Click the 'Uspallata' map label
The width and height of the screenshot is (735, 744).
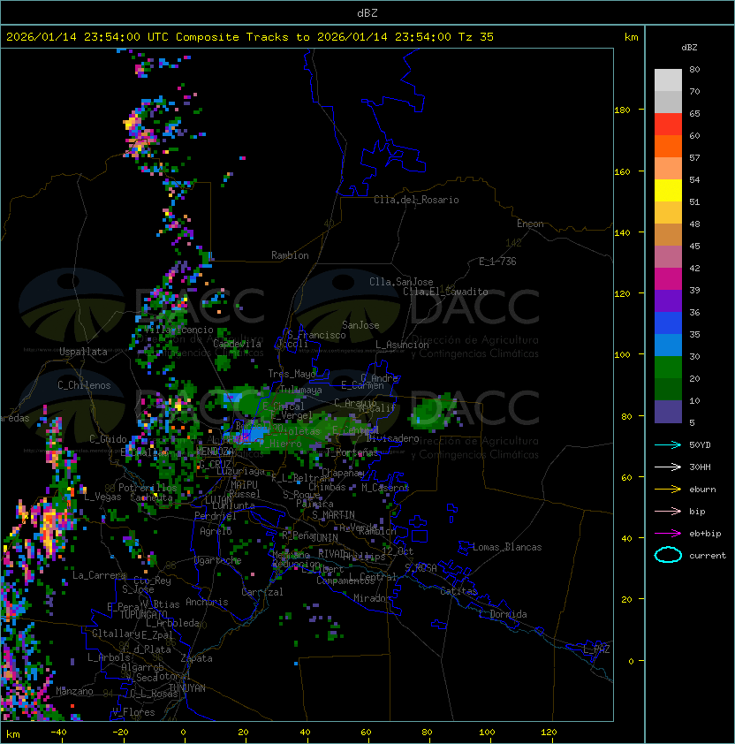coord(83,352)
